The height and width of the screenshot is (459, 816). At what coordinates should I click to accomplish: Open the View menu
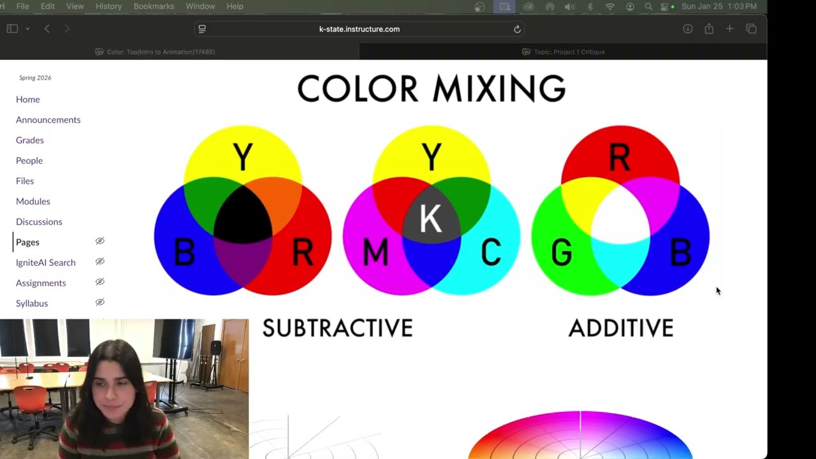pos(75,6)
